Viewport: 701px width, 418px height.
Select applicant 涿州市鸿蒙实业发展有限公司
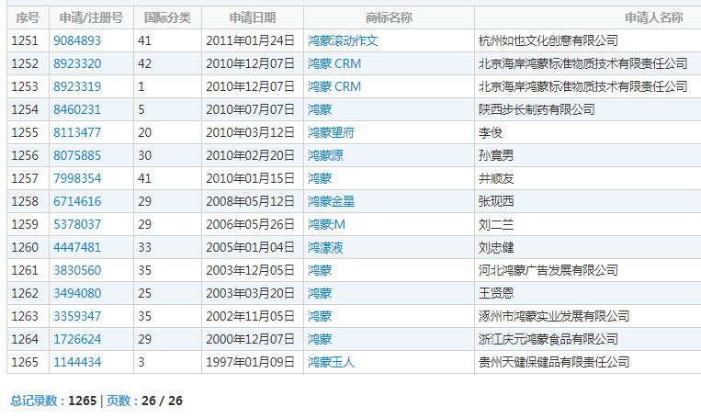pyautogui.click(x=554, y=316)
